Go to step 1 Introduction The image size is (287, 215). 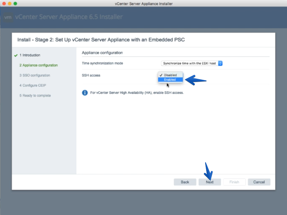[x=30, y=55]
